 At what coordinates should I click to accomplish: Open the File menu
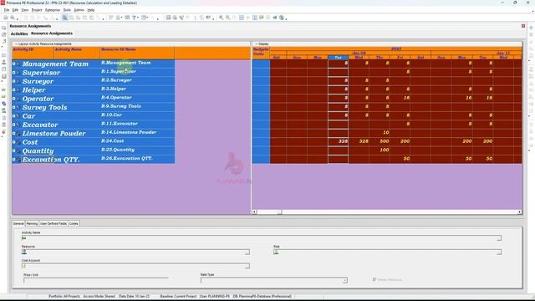(7, 10)
